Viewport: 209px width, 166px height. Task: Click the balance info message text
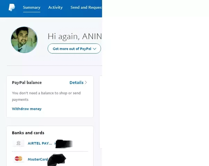pos(46,96)
